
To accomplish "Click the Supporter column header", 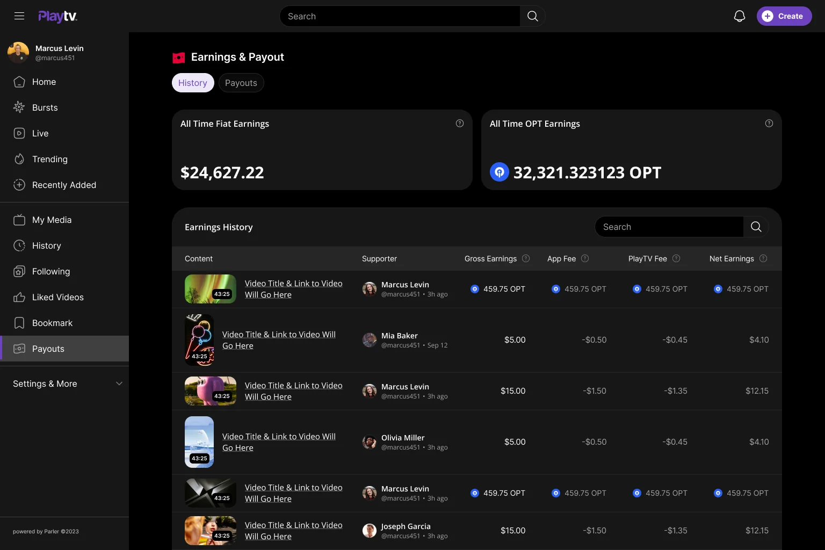I will 379,258.
